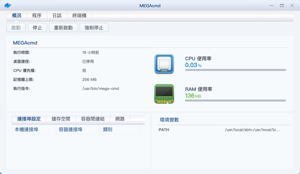Sort by 類別 column header
Image resolution: width=300 pixels, height=174 pixels.
pyautogui.click(x=120, y=129)
